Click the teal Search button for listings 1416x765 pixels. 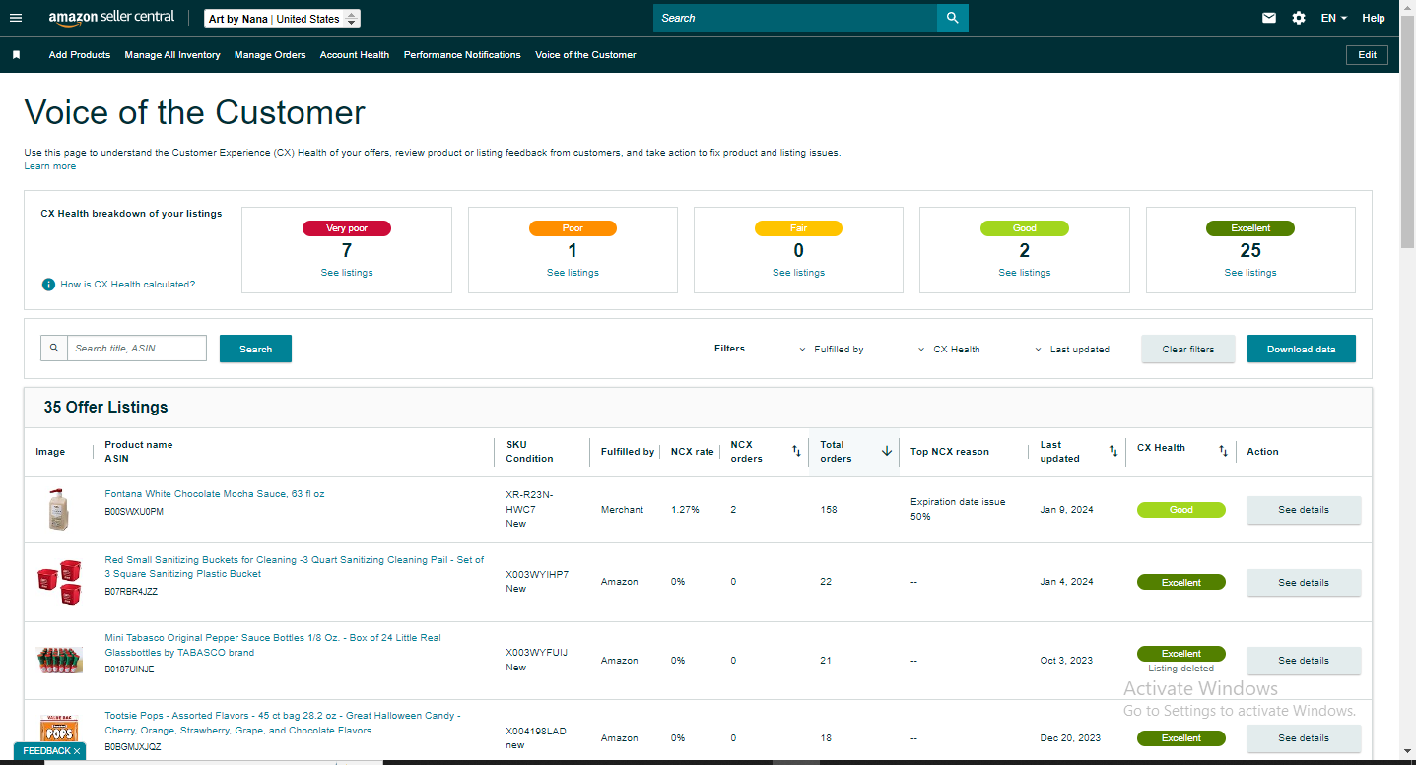click(x=255, y=349)
